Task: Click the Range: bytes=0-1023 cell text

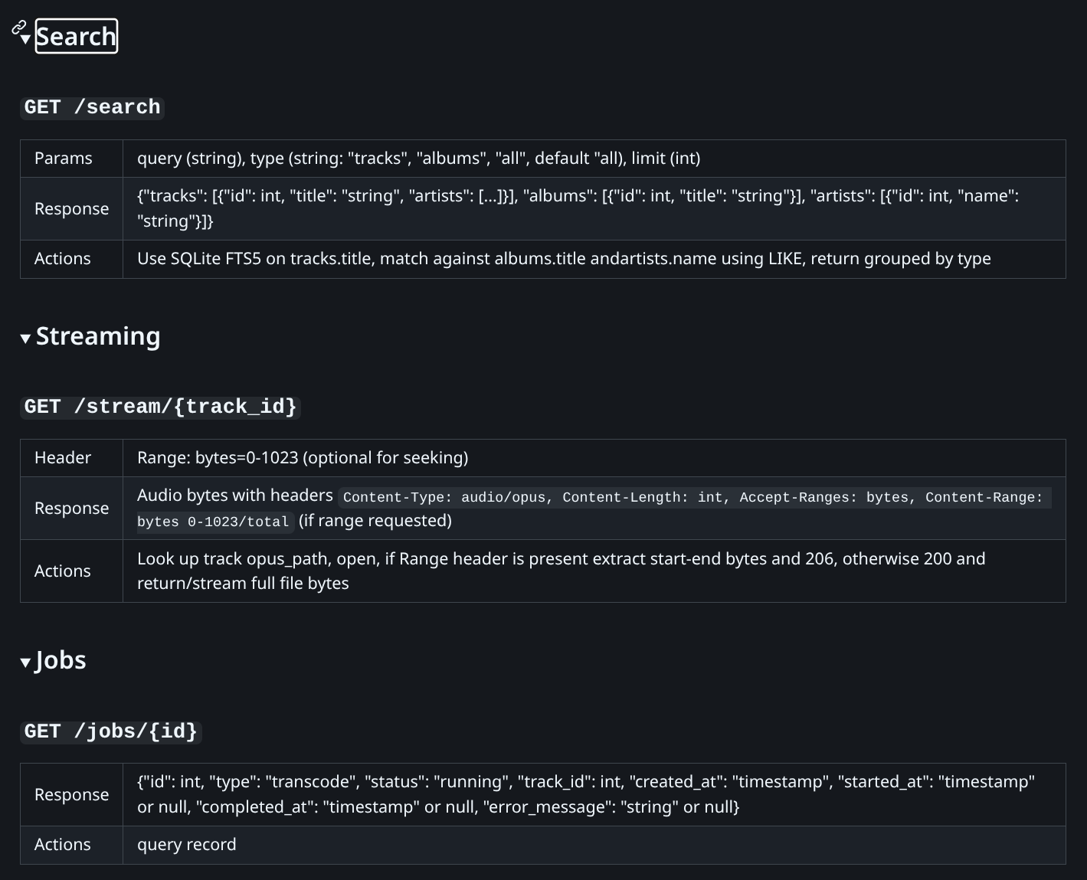Action: point(303,458)
